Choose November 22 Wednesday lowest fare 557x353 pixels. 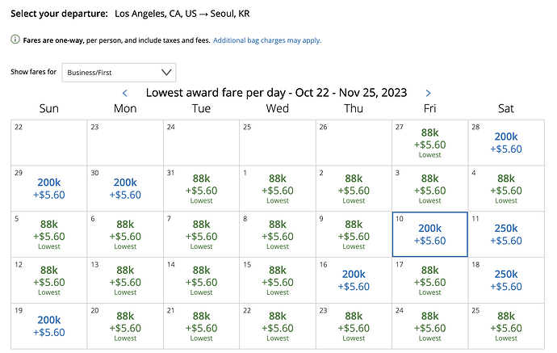coord(278,326)
